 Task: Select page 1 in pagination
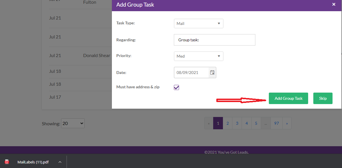point(218,123)
